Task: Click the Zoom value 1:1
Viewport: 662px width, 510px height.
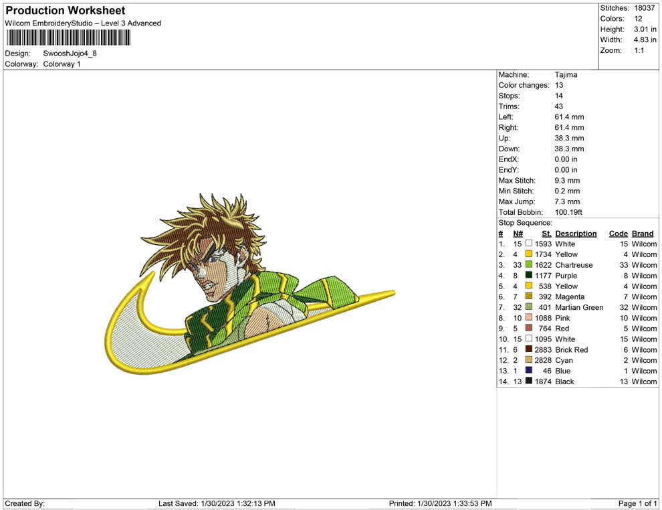Action: point(639,50)
